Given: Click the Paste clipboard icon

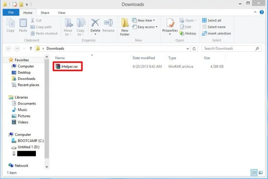Looking at the screenshot, I should coord(23,23).
